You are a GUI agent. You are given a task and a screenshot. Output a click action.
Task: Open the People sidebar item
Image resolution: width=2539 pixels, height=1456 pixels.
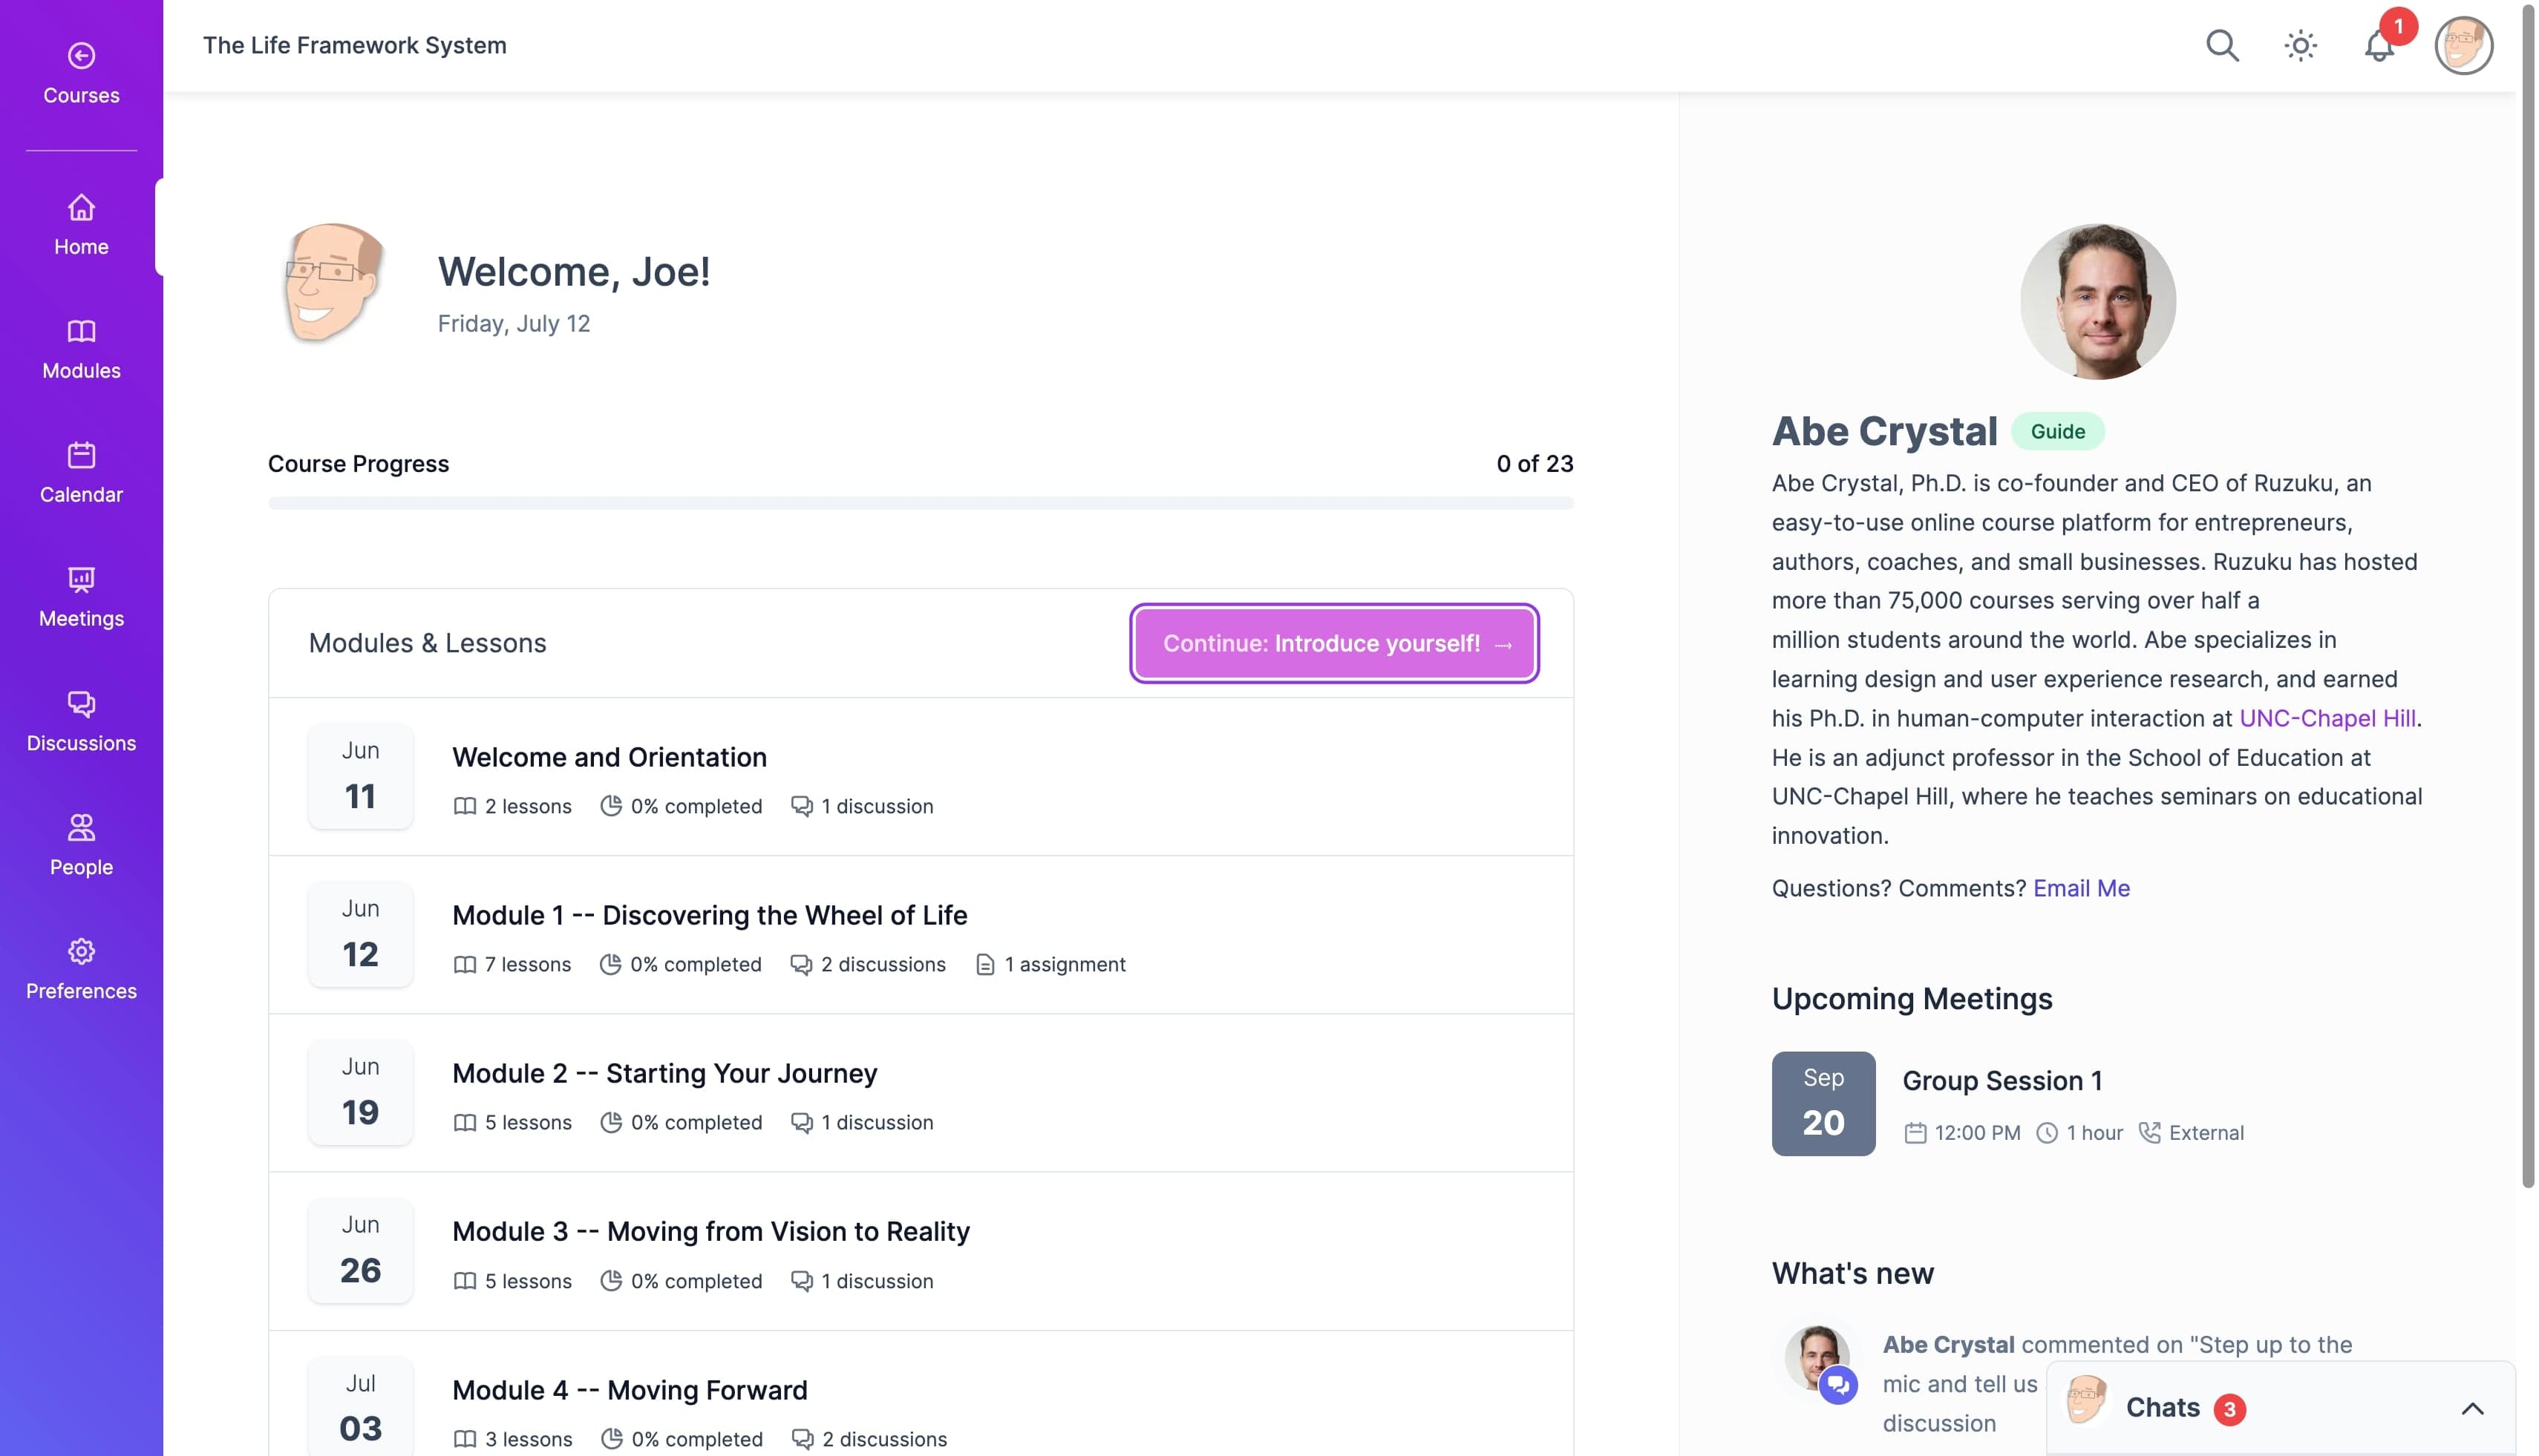(81, 845)
